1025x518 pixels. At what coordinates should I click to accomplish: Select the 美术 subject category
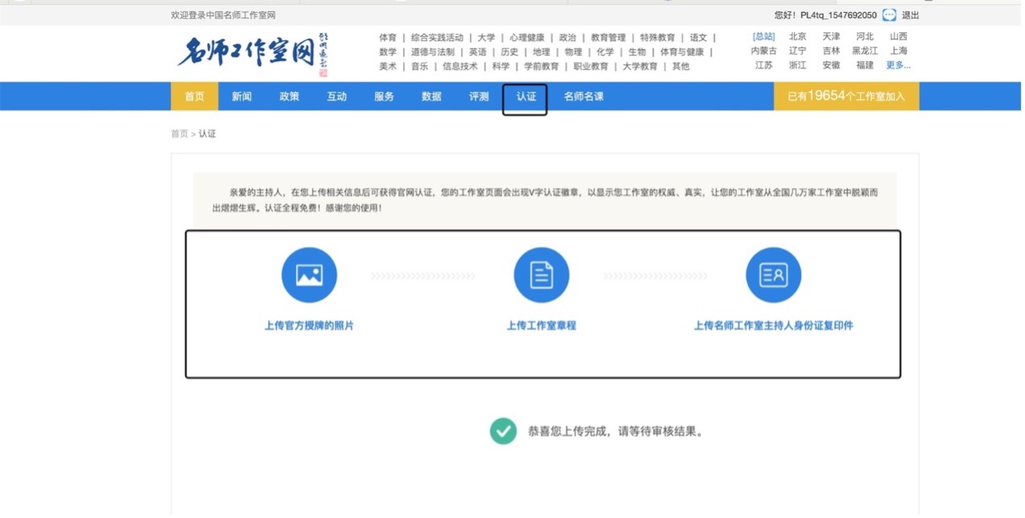pos(388,67)
